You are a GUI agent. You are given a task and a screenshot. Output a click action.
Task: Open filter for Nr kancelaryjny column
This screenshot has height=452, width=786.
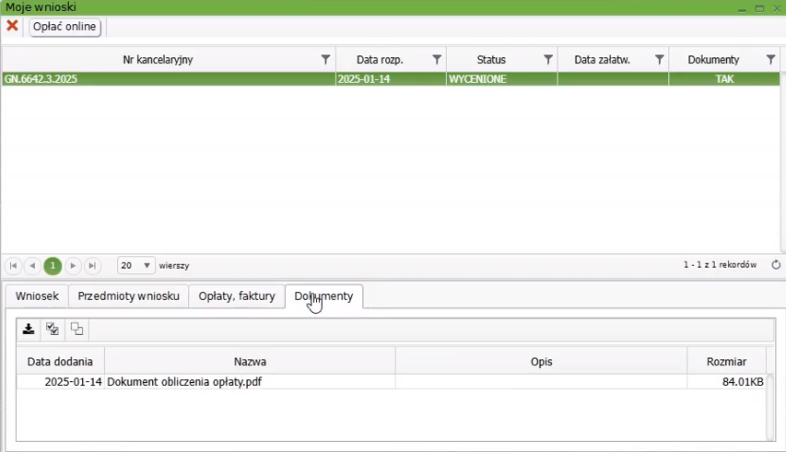pos(325,60)
